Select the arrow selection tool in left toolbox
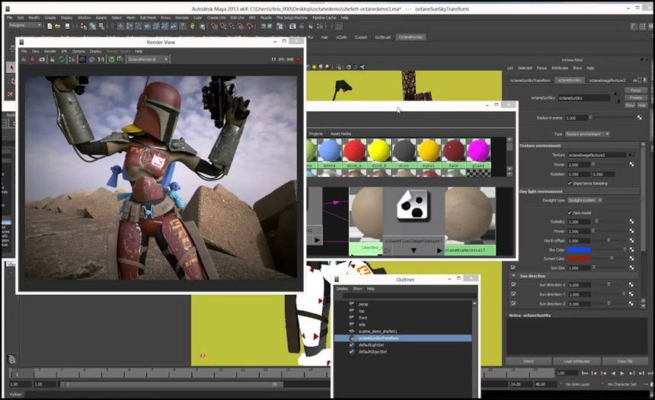 click(11, 67)
